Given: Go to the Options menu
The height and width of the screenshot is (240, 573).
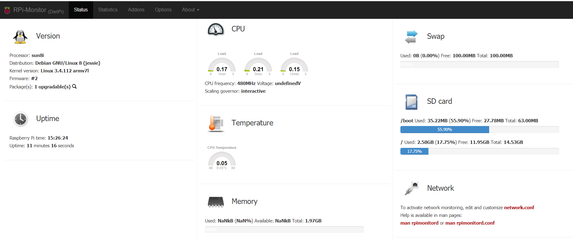Looking at the screenshot, I should pos(163,10).
